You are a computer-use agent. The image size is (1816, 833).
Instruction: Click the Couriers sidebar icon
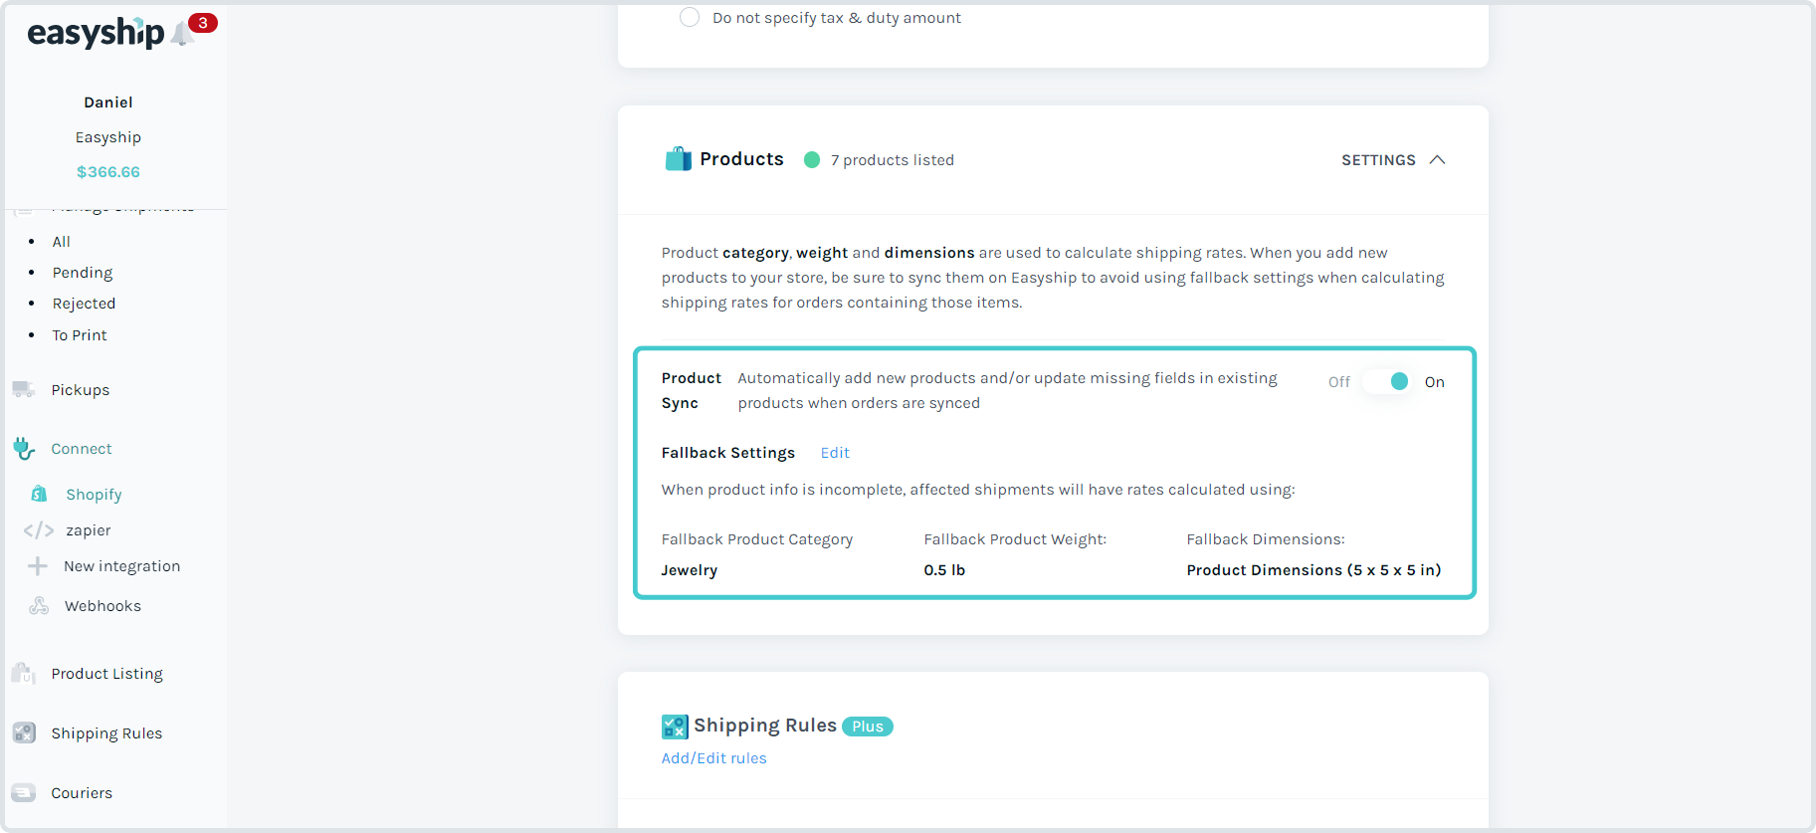click(x=24, y=793)
